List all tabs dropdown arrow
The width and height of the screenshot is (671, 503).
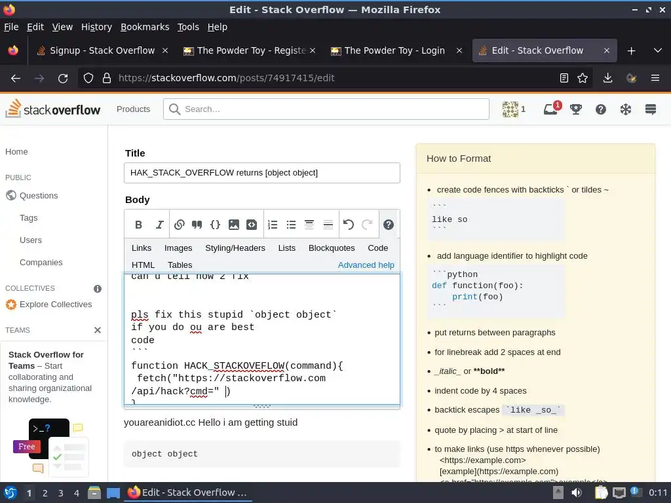click(x=658, y=50)
